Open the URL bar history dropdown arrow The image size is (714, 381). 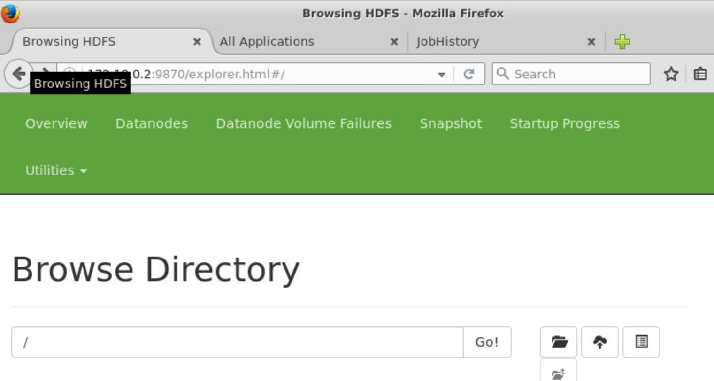(x=441, y=75)
